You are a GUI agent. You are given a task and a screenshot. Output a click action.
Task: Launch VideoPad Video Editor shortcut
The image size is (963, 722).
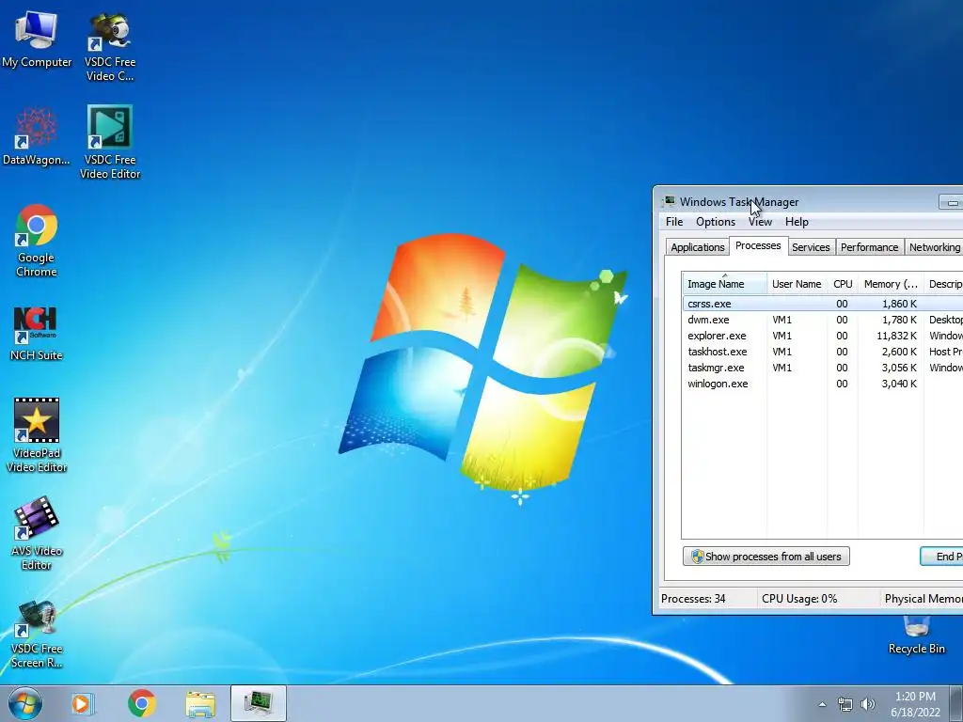pyautogui.click(x=37, y=435)
